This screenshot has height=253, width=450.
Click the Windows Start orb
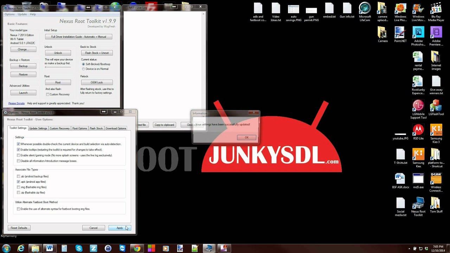[6, 248]
